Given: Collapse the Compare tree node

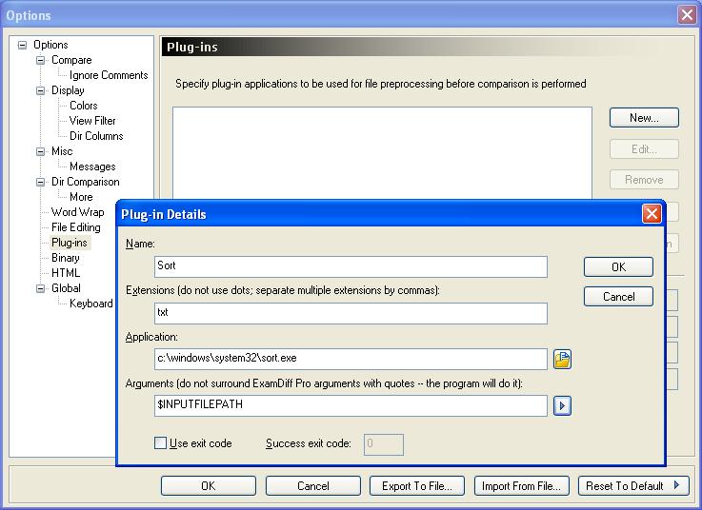Looking at the screenshot, I should pos(41,60).
